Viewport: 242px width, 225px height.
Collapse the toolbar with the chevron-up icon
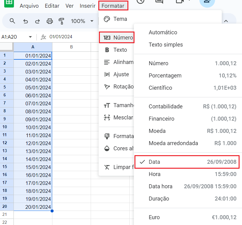pos(226,21)
